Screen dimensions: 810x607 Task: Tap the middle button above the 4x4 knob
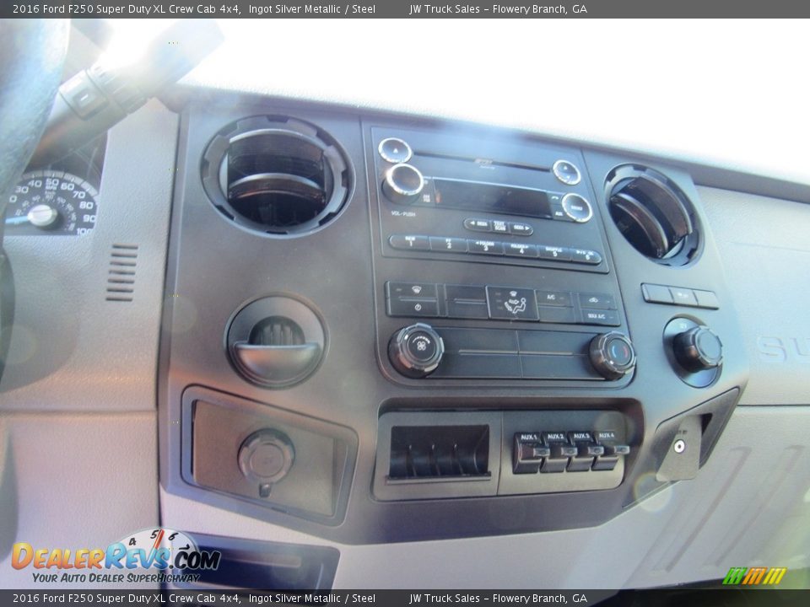pos(683,296)
